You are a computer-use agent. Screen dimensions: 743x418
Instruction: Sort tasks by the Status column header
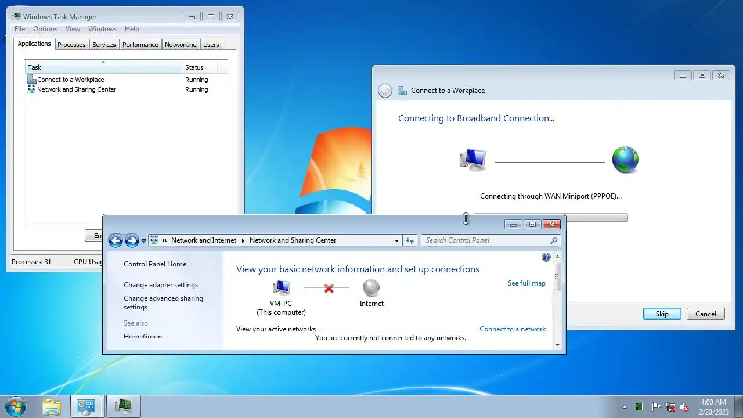pyautogui.click(x=200, y=67)
